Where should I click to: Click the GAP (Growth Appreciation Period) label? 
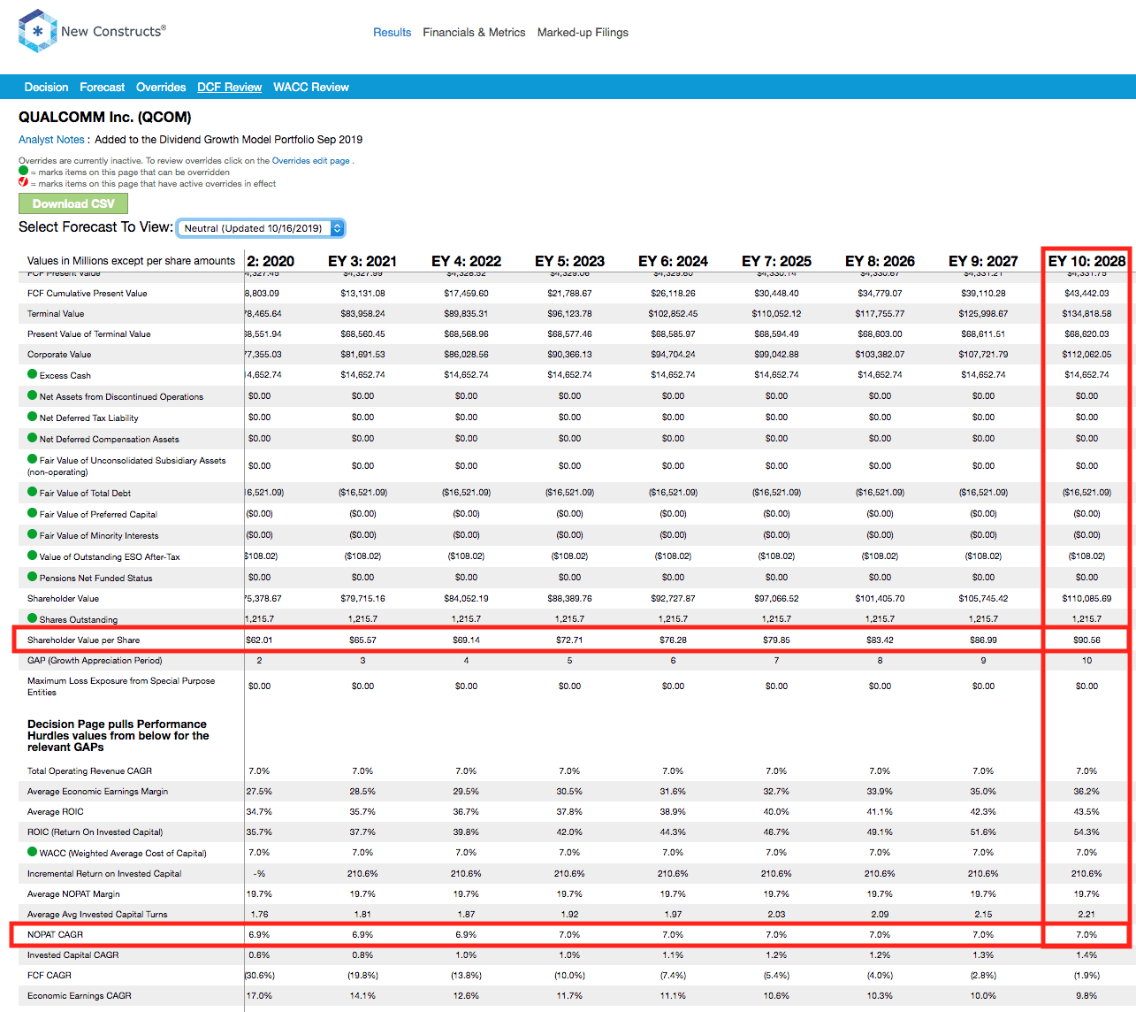tap(95, 660)
